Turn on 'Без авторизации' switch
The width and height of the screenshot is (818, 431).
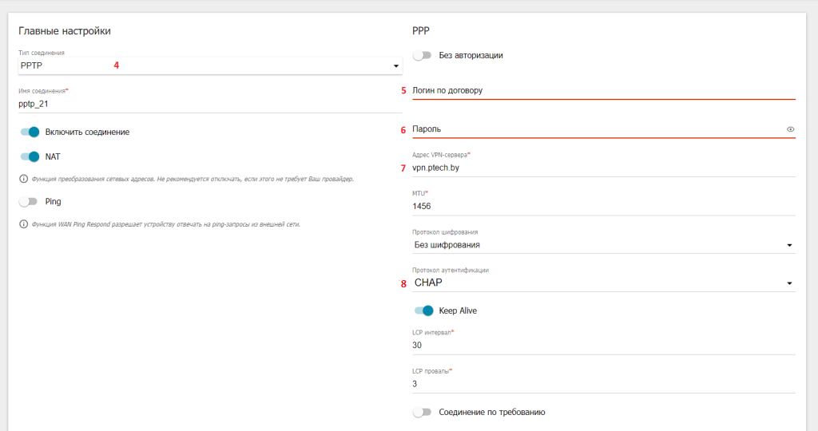(x=422, y=55)
